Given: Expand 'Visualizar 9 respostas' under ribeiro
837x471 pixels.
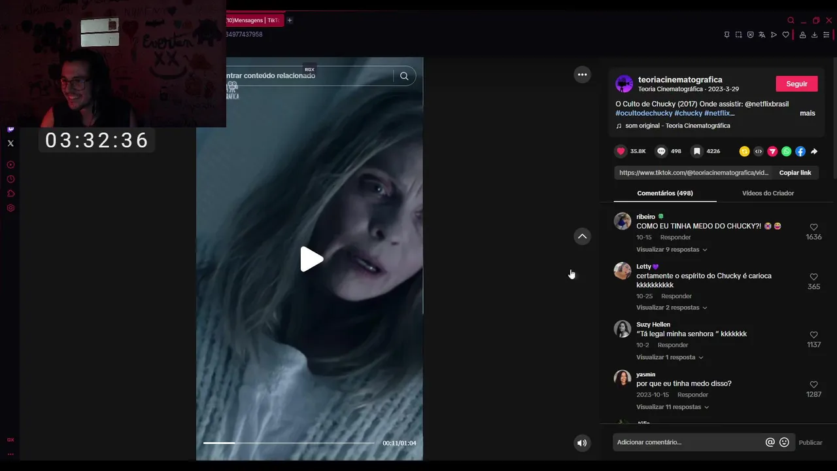Looking at the screenshot, I should click(672, 250).
